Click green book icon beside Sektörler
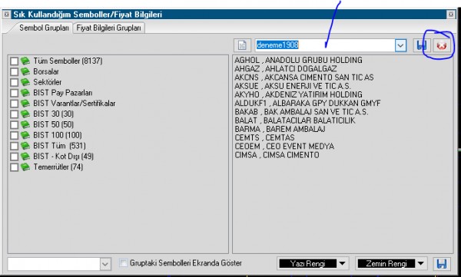The width and height of the screenshot is (461, 277). (25, 82)
